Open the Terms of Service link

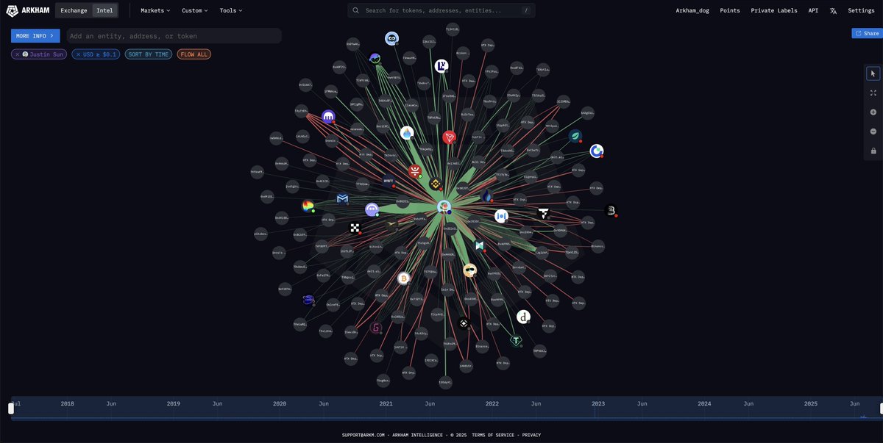point(493,435)
